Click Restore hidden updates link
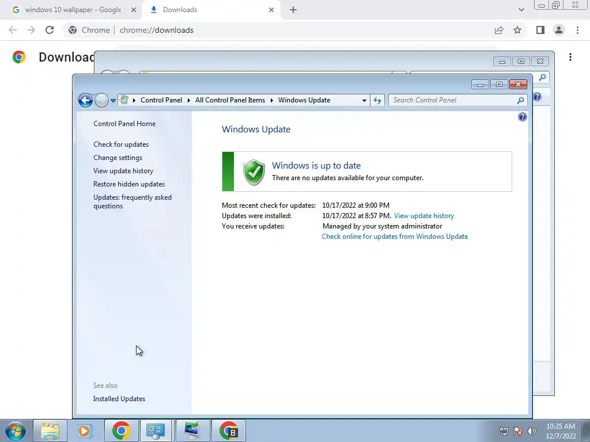The height and width of the screenshot is (442, 590). [x=129, y=184]
